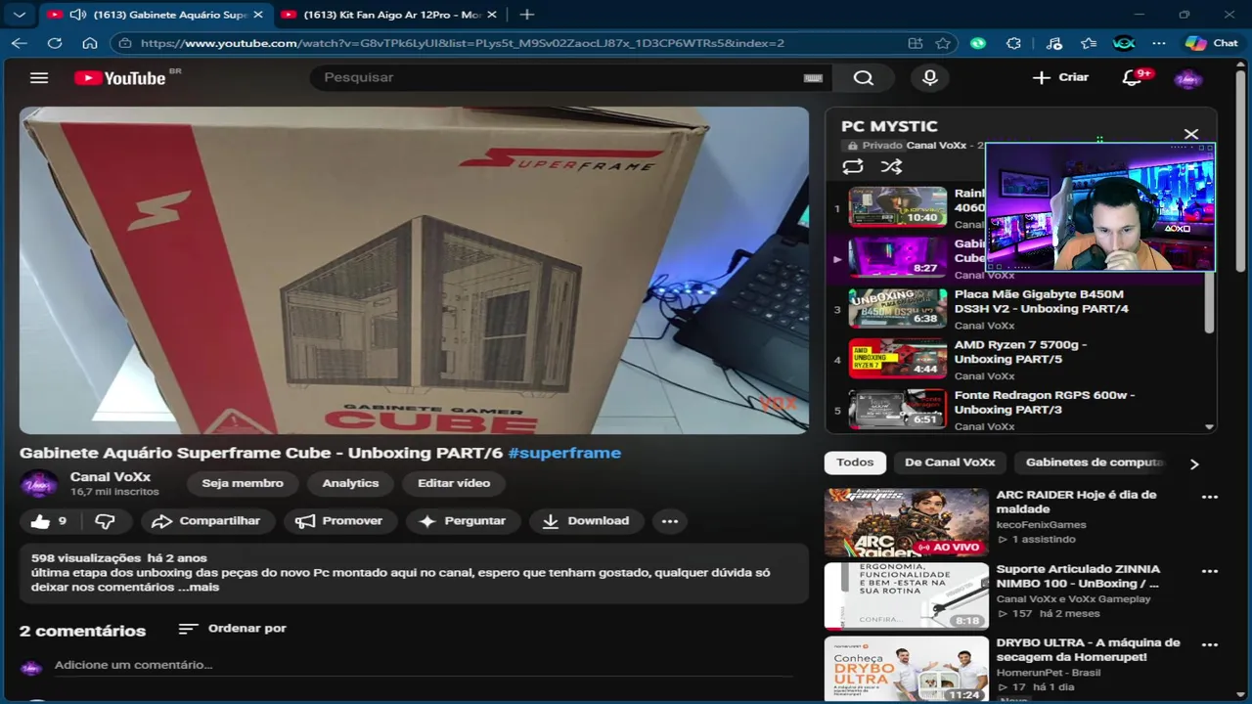Focus the Adicione um comentário field
The height and width of the screenshot is (704, 1252).
pos(423,665)
